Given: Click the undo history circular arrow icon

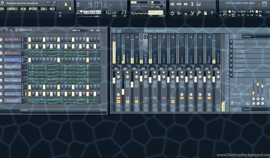Looking at the screenshot, I should point(172,13).
